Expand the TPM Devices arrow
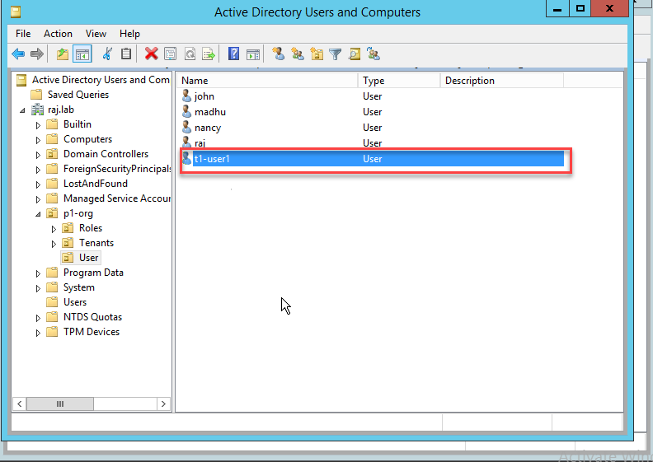This screenshot has width=653, height=462. pos(38,333)
